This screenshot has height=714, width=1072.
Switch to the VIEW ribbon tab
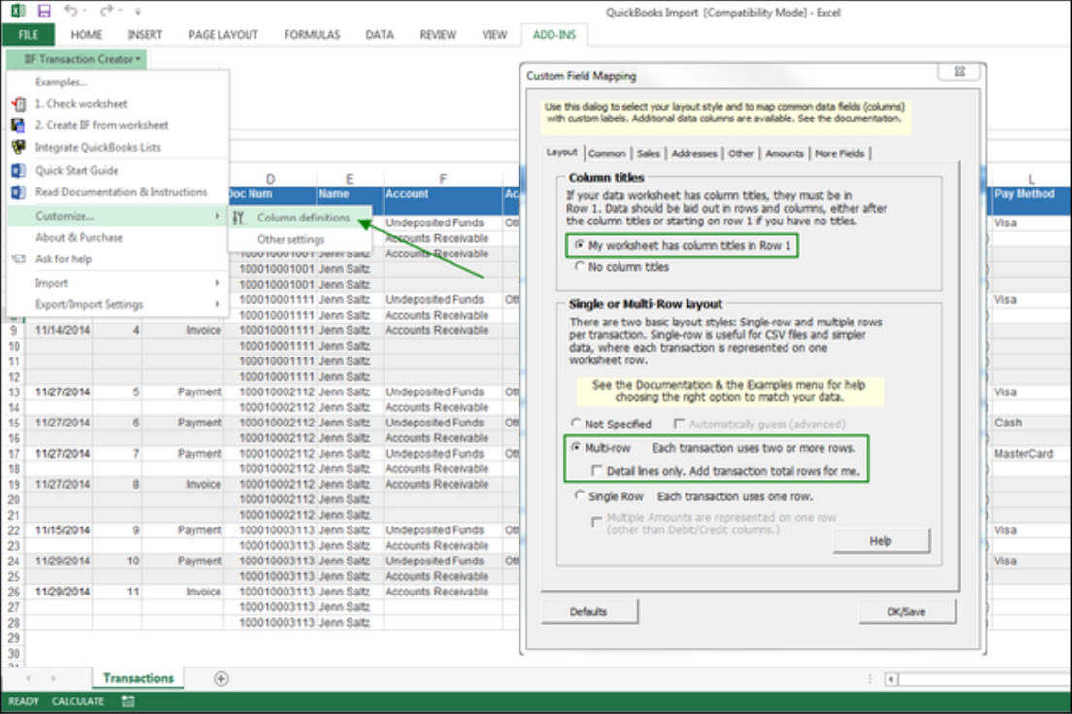pyautogui.click(x=494, y=35)
